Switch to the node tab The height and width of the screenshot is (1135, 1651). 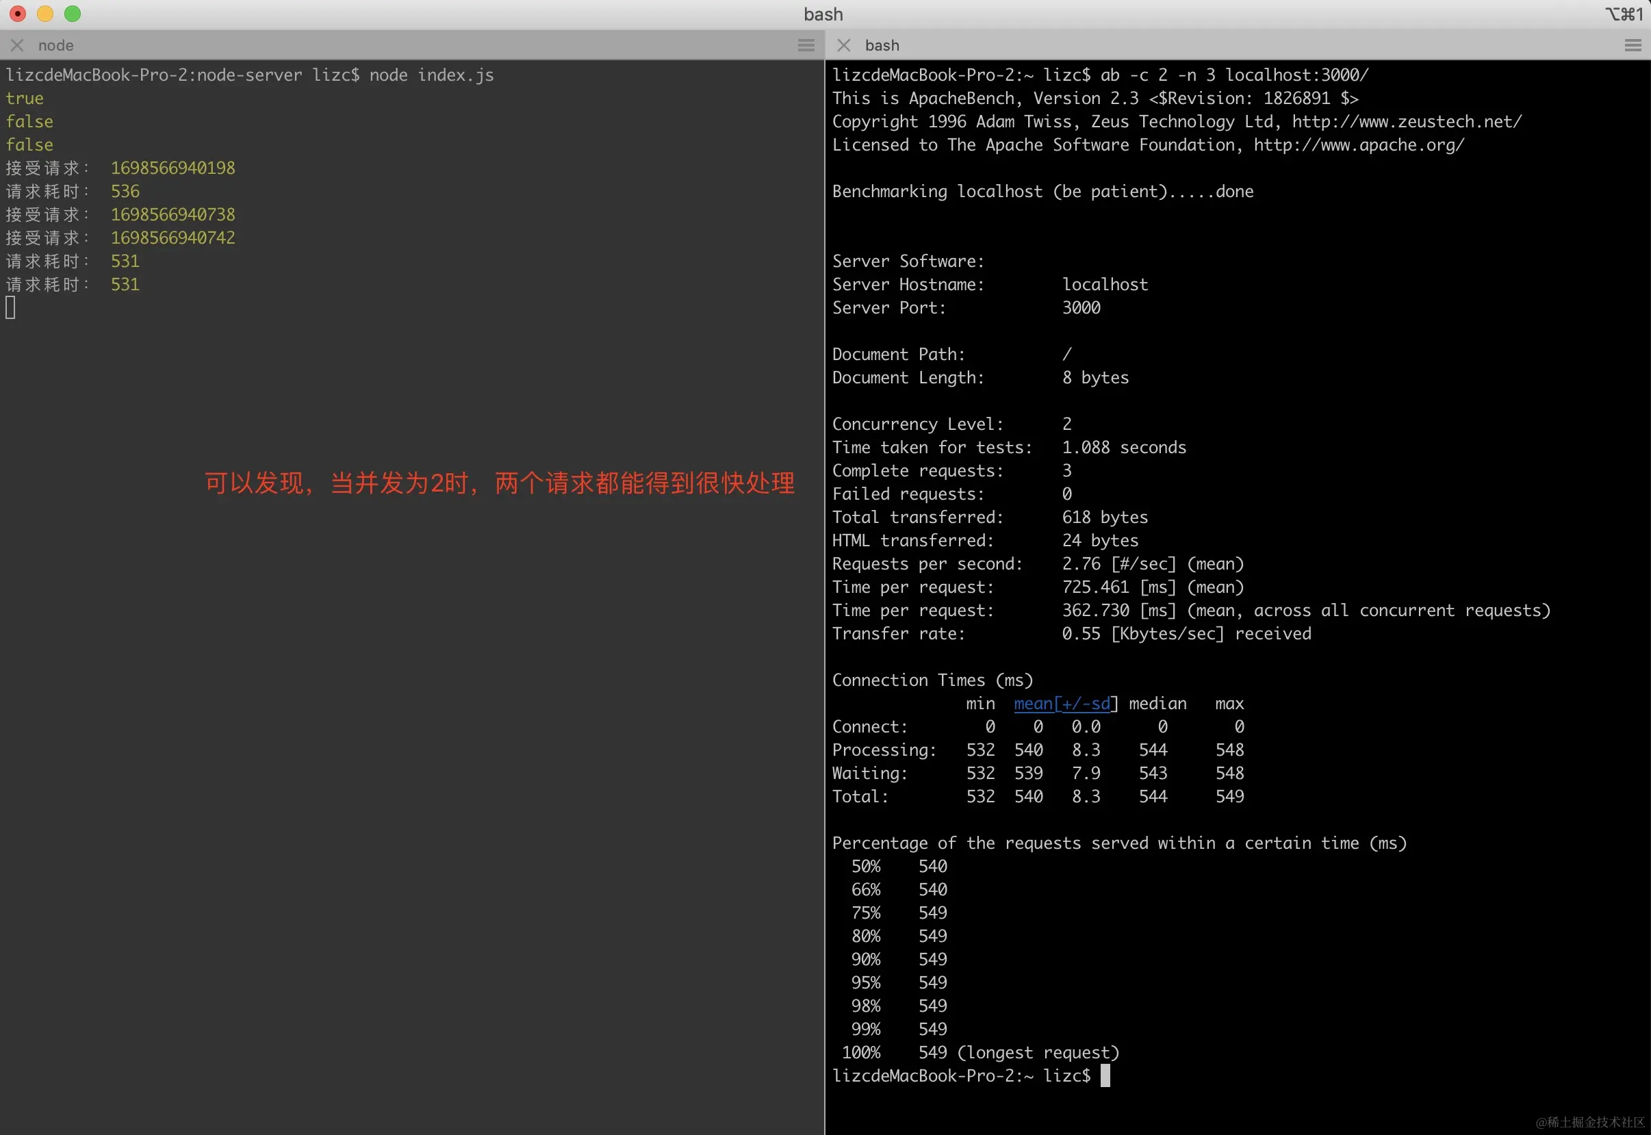click(x=55, y=45)
